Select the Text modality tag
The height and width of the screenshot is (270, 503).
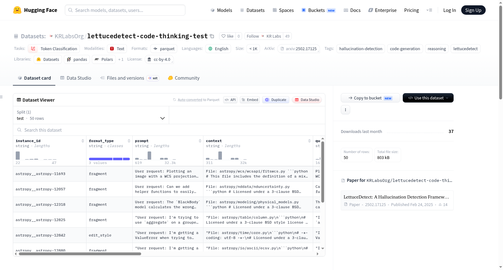click(x=117, y=49)
